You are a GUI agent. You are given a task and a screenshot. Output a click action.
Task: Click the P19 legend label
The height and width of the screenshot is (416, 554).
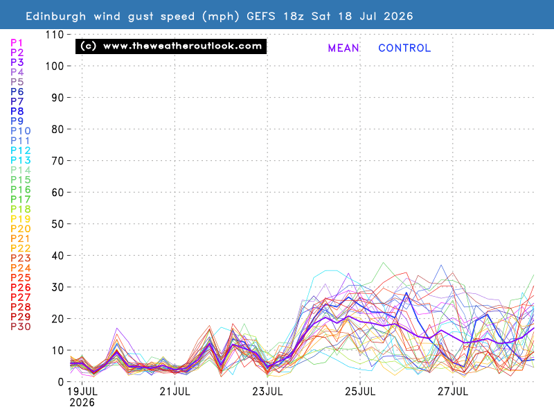point(21,219)
